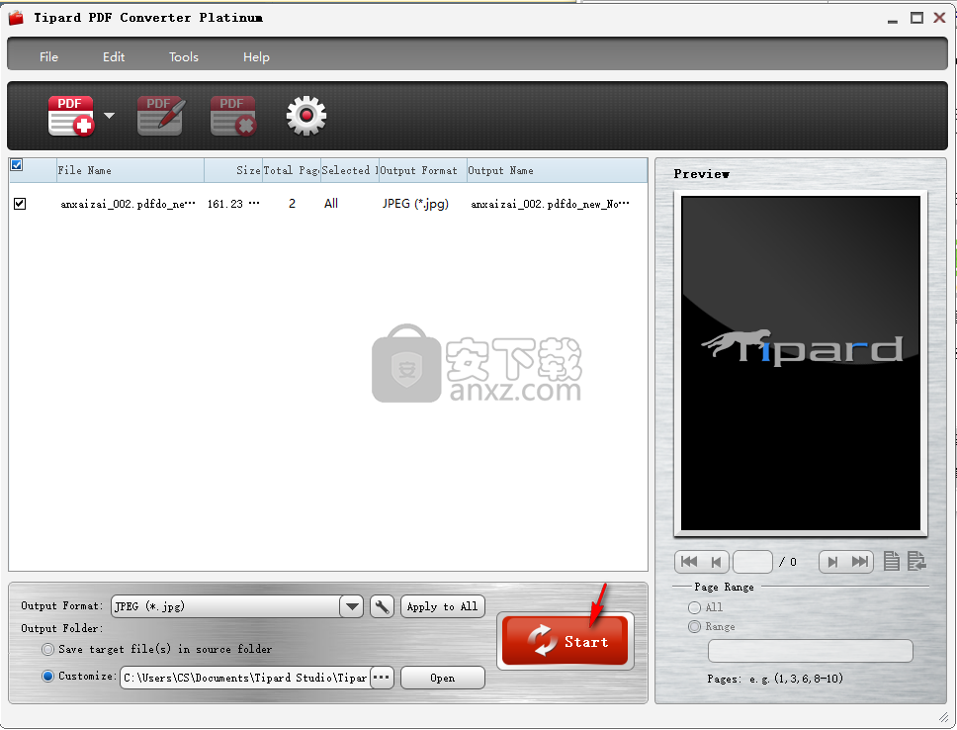Click the Tipard preview thumbnail
Image resolution: width=957 pixels, height=730 pixels.
(800, 363)
